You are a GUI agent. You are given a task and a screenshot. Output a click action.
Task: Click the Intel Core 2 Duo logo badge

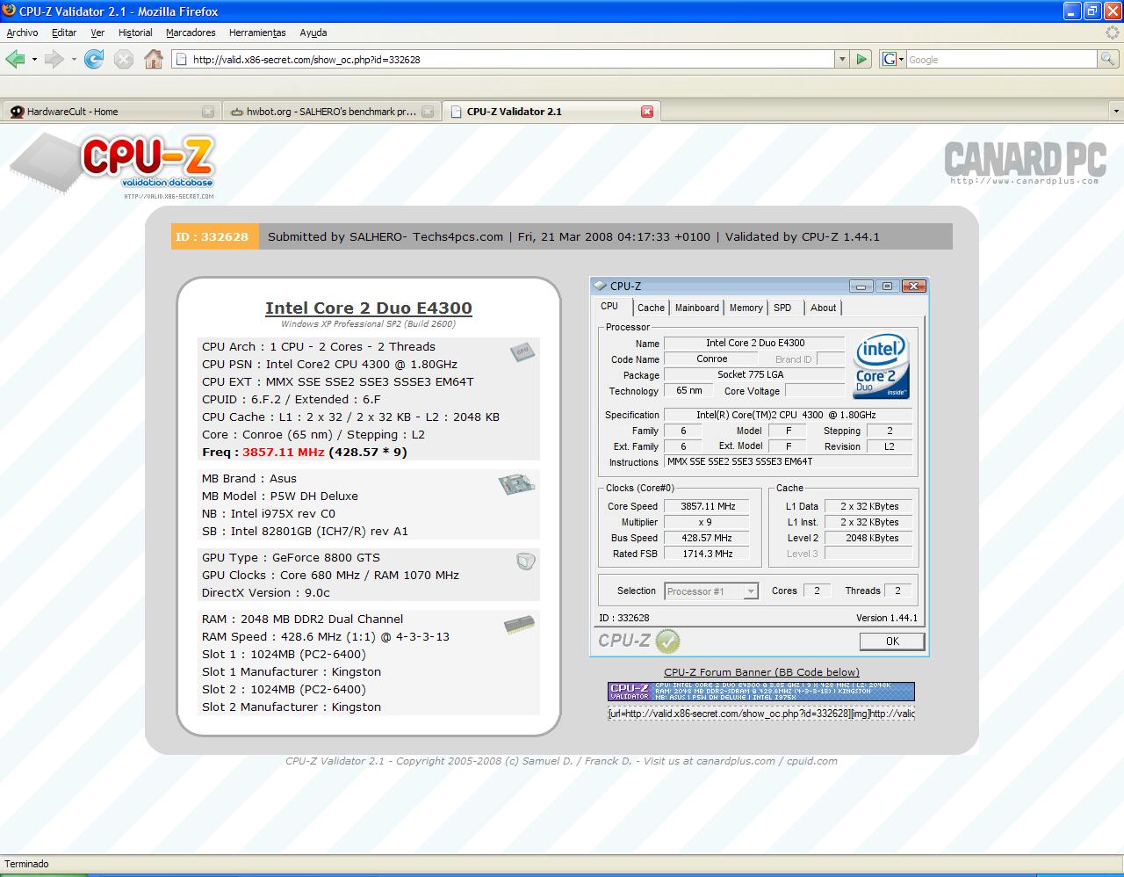882,366
